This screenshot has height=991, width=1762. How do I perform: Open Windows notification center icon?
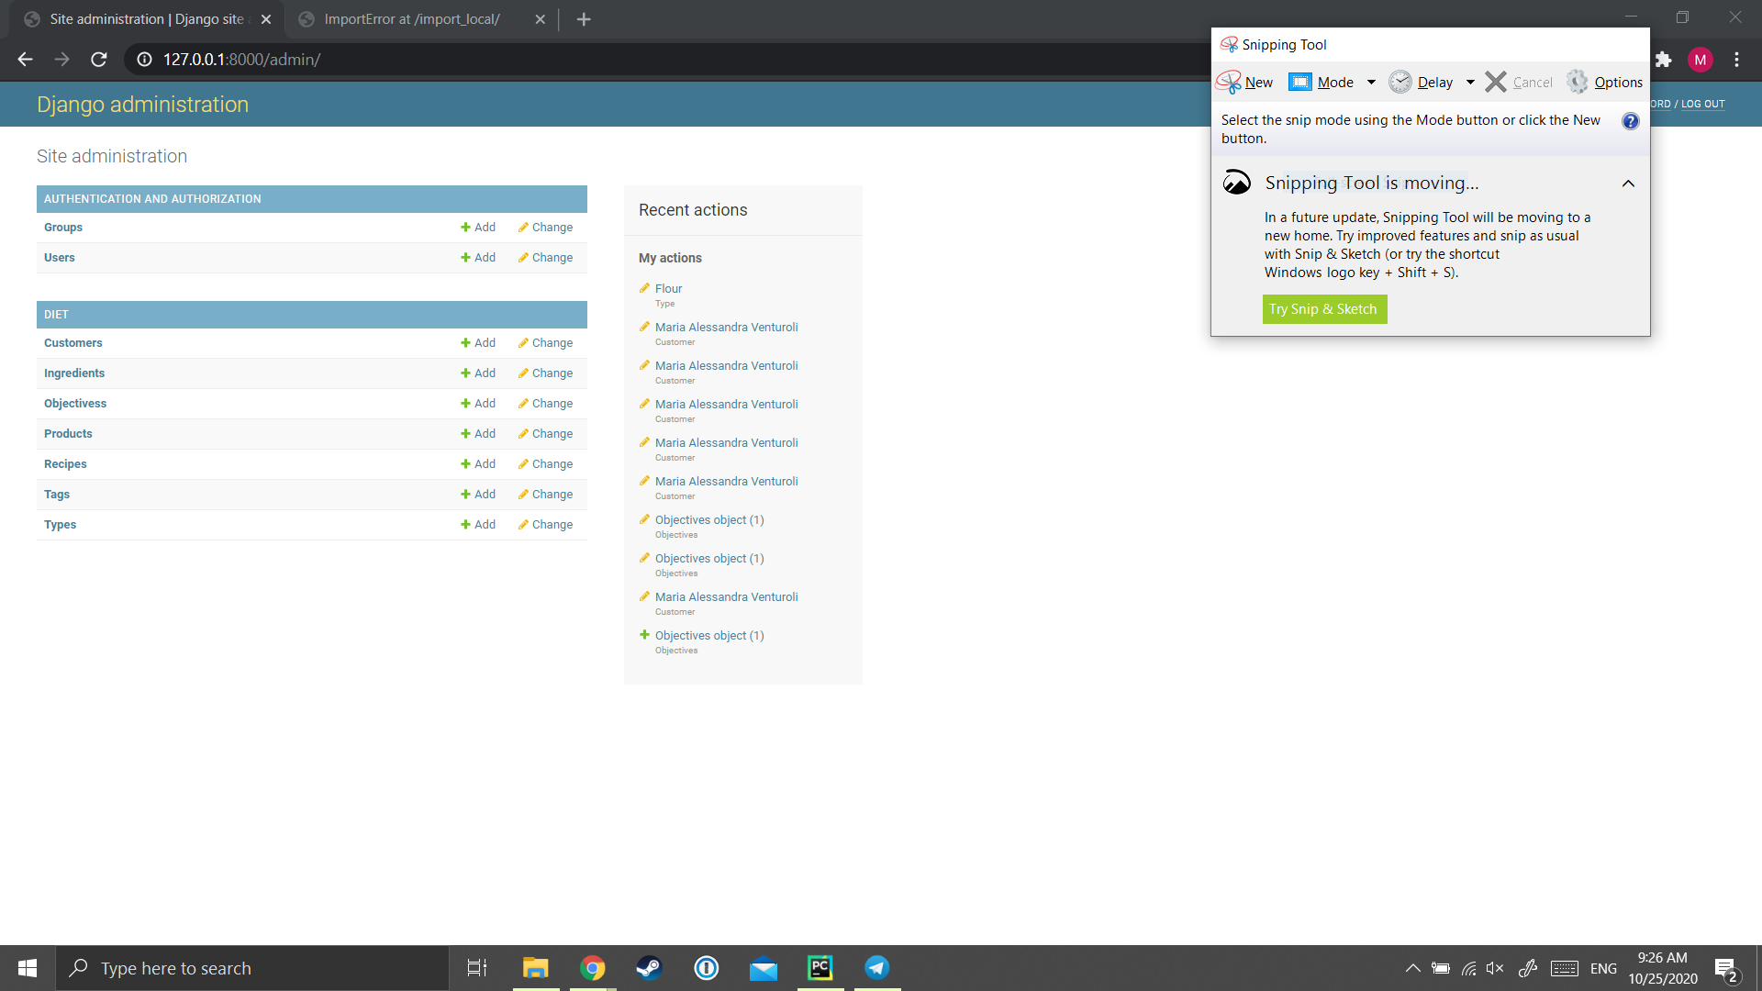coord(1725,969)
